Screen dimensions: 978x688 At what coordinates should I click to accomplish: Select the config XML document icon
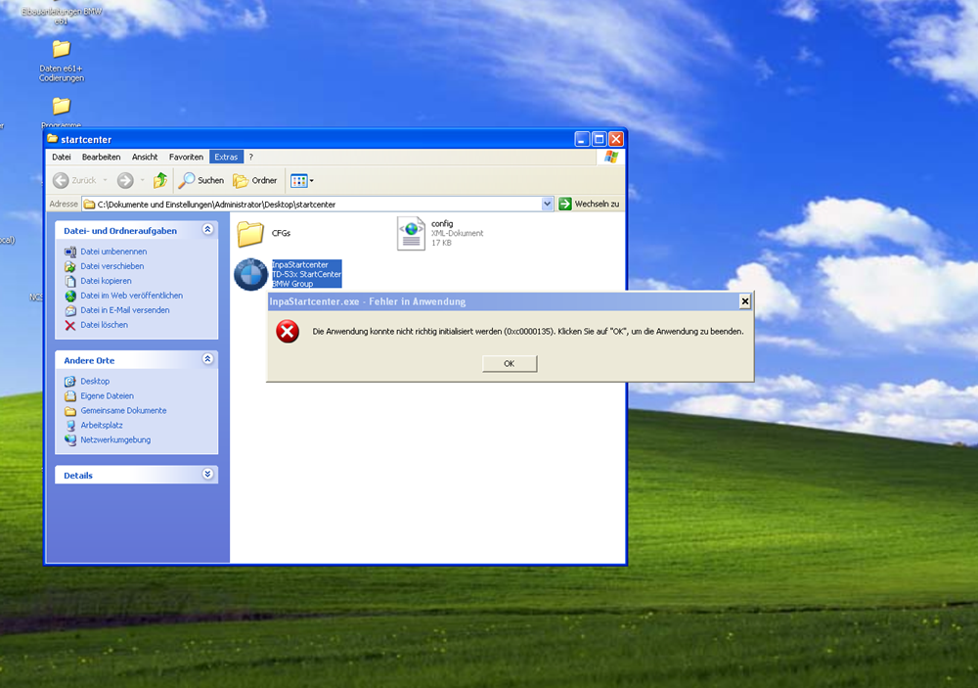[411, 233]
